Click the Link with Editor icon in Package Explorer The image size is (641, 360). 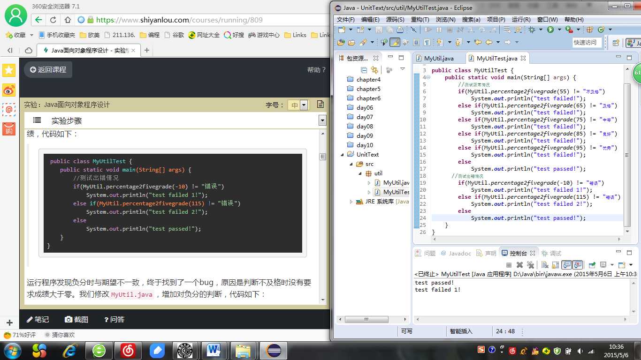[x=374, y=70]
